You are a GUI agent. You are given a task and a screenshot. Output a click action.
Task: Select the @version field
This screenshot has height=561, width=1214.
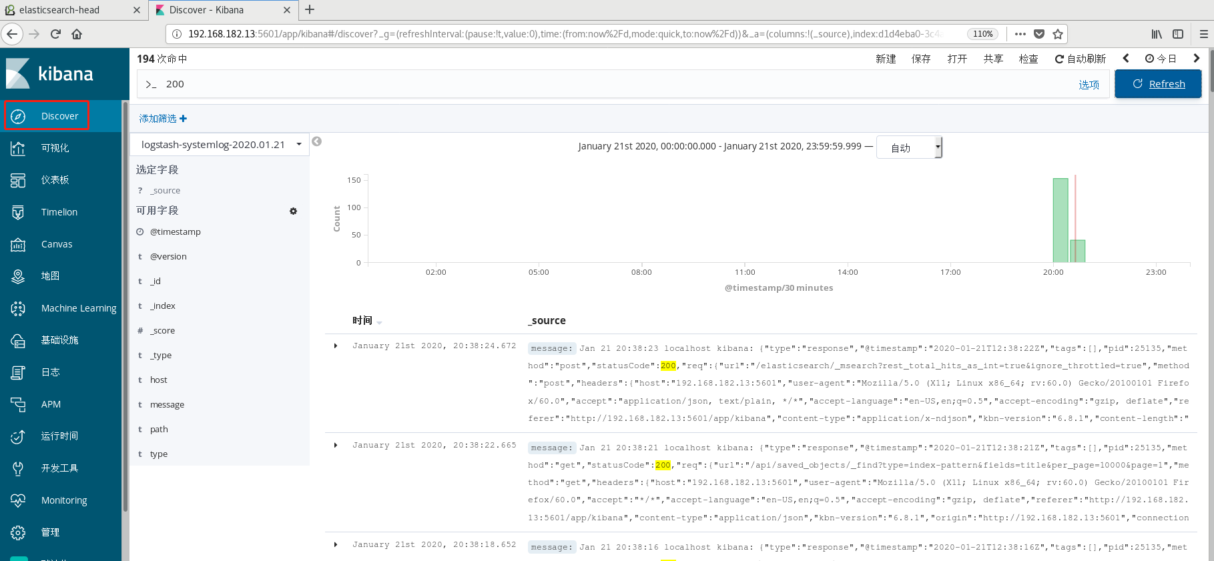(168, 256)
